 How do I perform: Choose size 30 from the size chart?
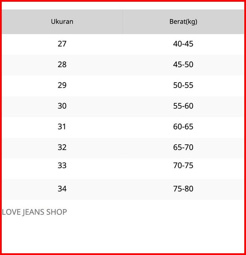[62, 106]
